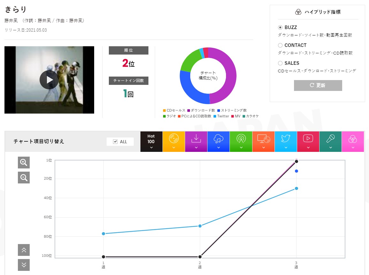Click the Twitter data point at week 2
This screenshot has width=369, height=275.
pyautogui.click(x=200, y=226)
